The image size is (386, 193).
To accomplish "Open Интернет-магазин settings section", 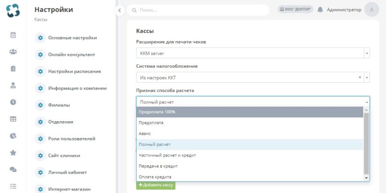I will pyautogui.click(x=69, y=190).
